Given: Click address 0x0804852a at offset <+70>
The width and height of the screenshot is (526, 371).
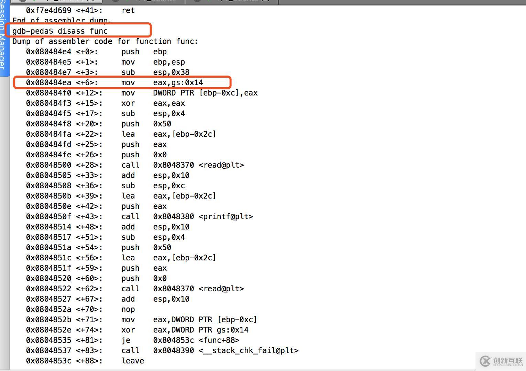Looking at the screenshot, I should [48, 309].
